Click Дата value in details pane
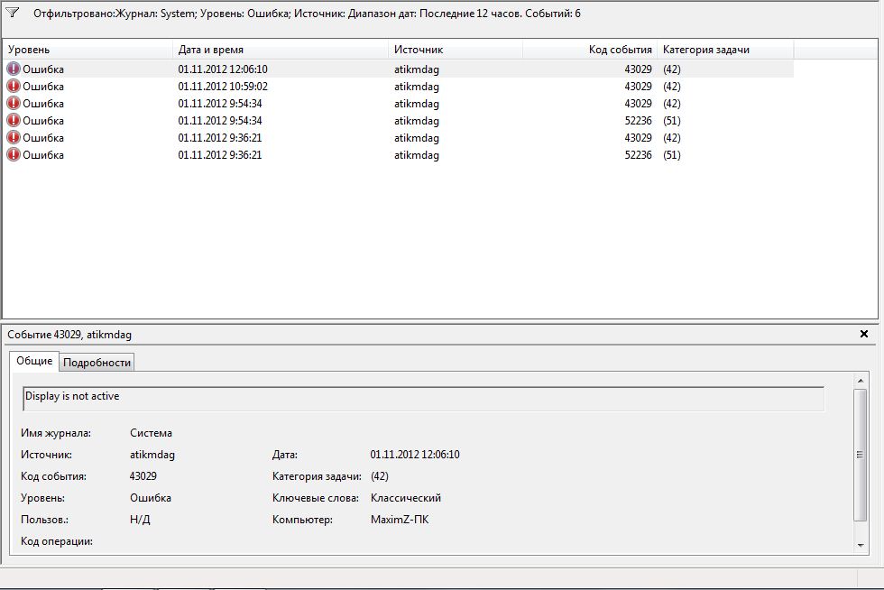Screen dimensions: 884x590 point(415,455)
